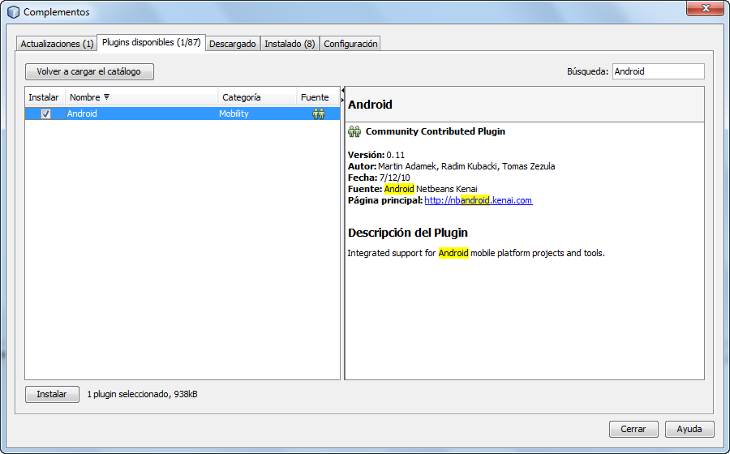
Task: Go to the Instalado (8) tab
Action: pos(290,44)
